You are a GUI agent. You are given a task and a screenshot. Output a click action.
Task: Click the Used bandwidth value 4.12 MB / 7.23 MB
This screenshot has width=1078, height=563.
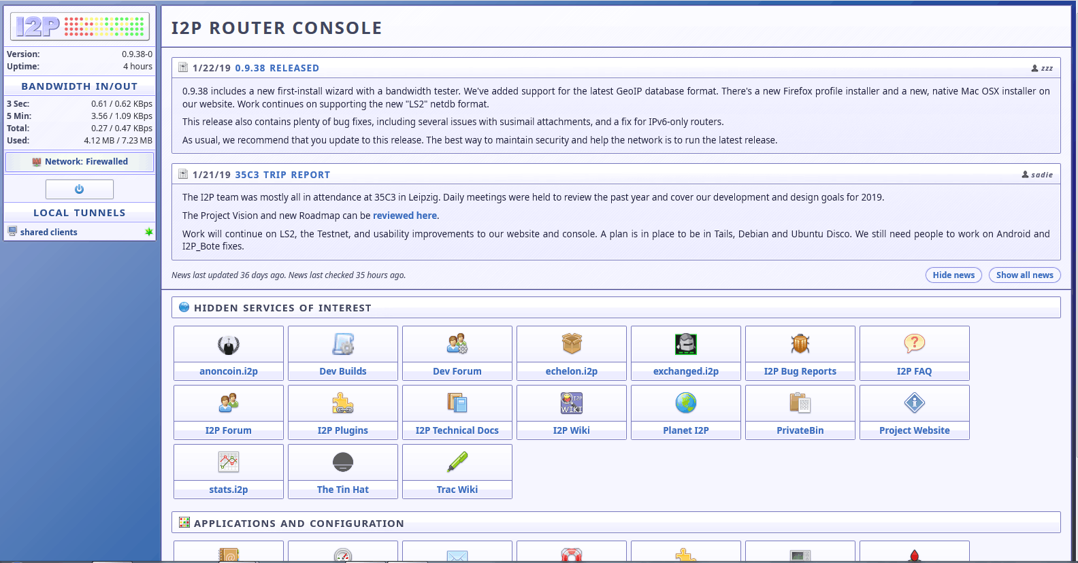pos(118,141)
